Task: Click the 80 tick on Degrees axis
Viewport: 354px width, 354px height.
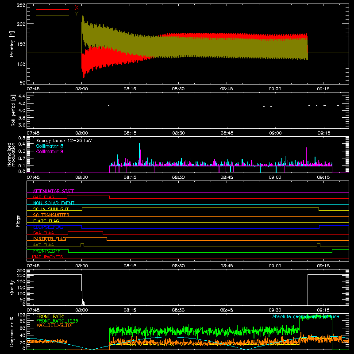Action: click(x=23, y=321)
